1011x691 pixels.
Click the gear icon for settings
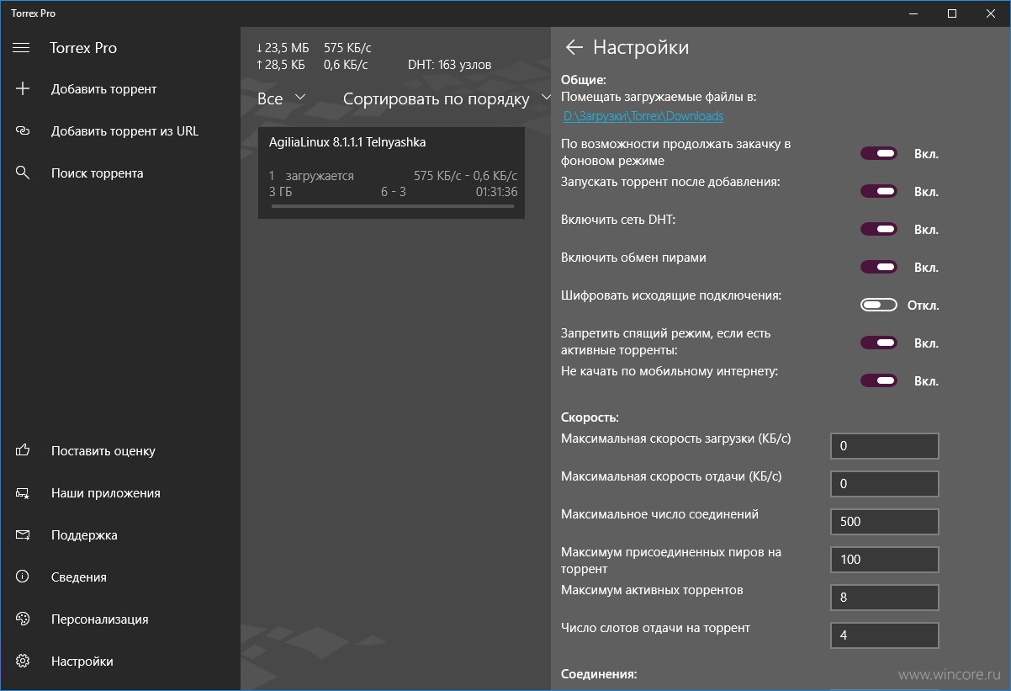[x=23, y=662]
